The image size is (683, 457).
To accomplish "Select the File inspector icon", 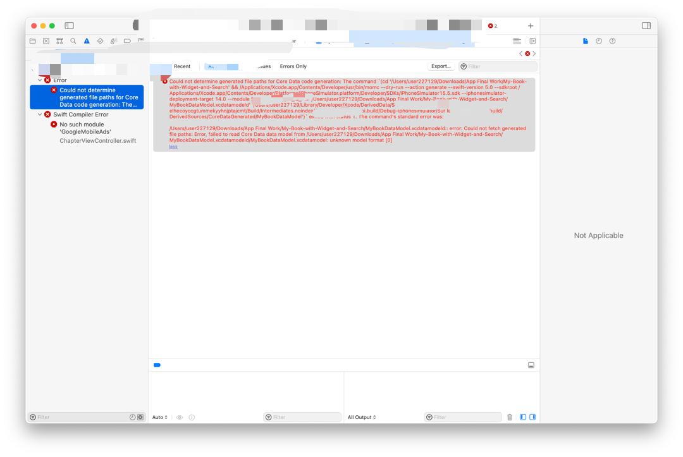I will point(586,41).
